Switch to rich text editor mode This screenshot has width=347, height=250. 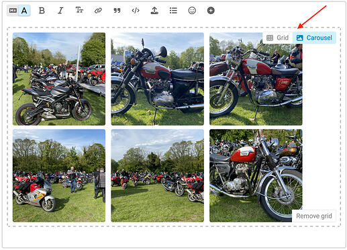click(x=24, y=11)
